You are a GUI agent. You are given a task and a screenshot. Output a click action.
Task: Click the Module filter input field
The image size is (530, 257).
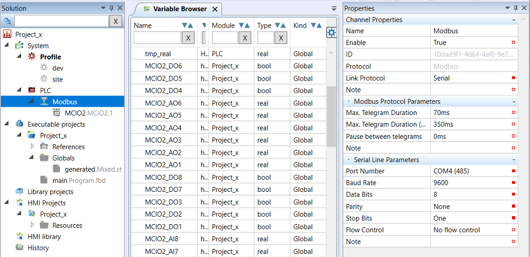tap(225, 38)
